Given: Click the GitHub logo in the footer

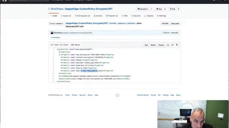Looking at the screenshot, I should (117, 95).
